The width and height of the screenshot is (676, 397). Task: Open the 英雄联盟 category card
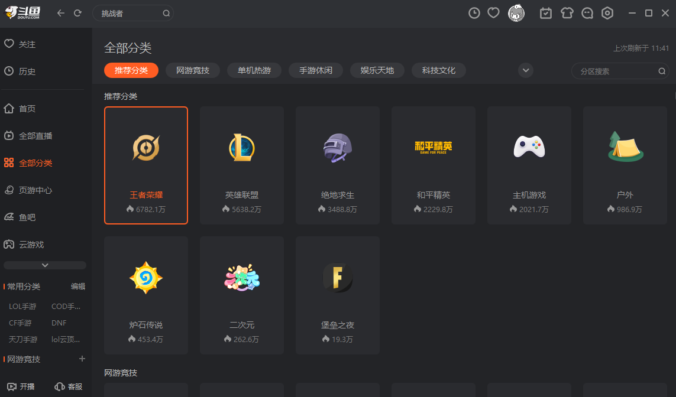pyautogui.click(x=242, y=165)
